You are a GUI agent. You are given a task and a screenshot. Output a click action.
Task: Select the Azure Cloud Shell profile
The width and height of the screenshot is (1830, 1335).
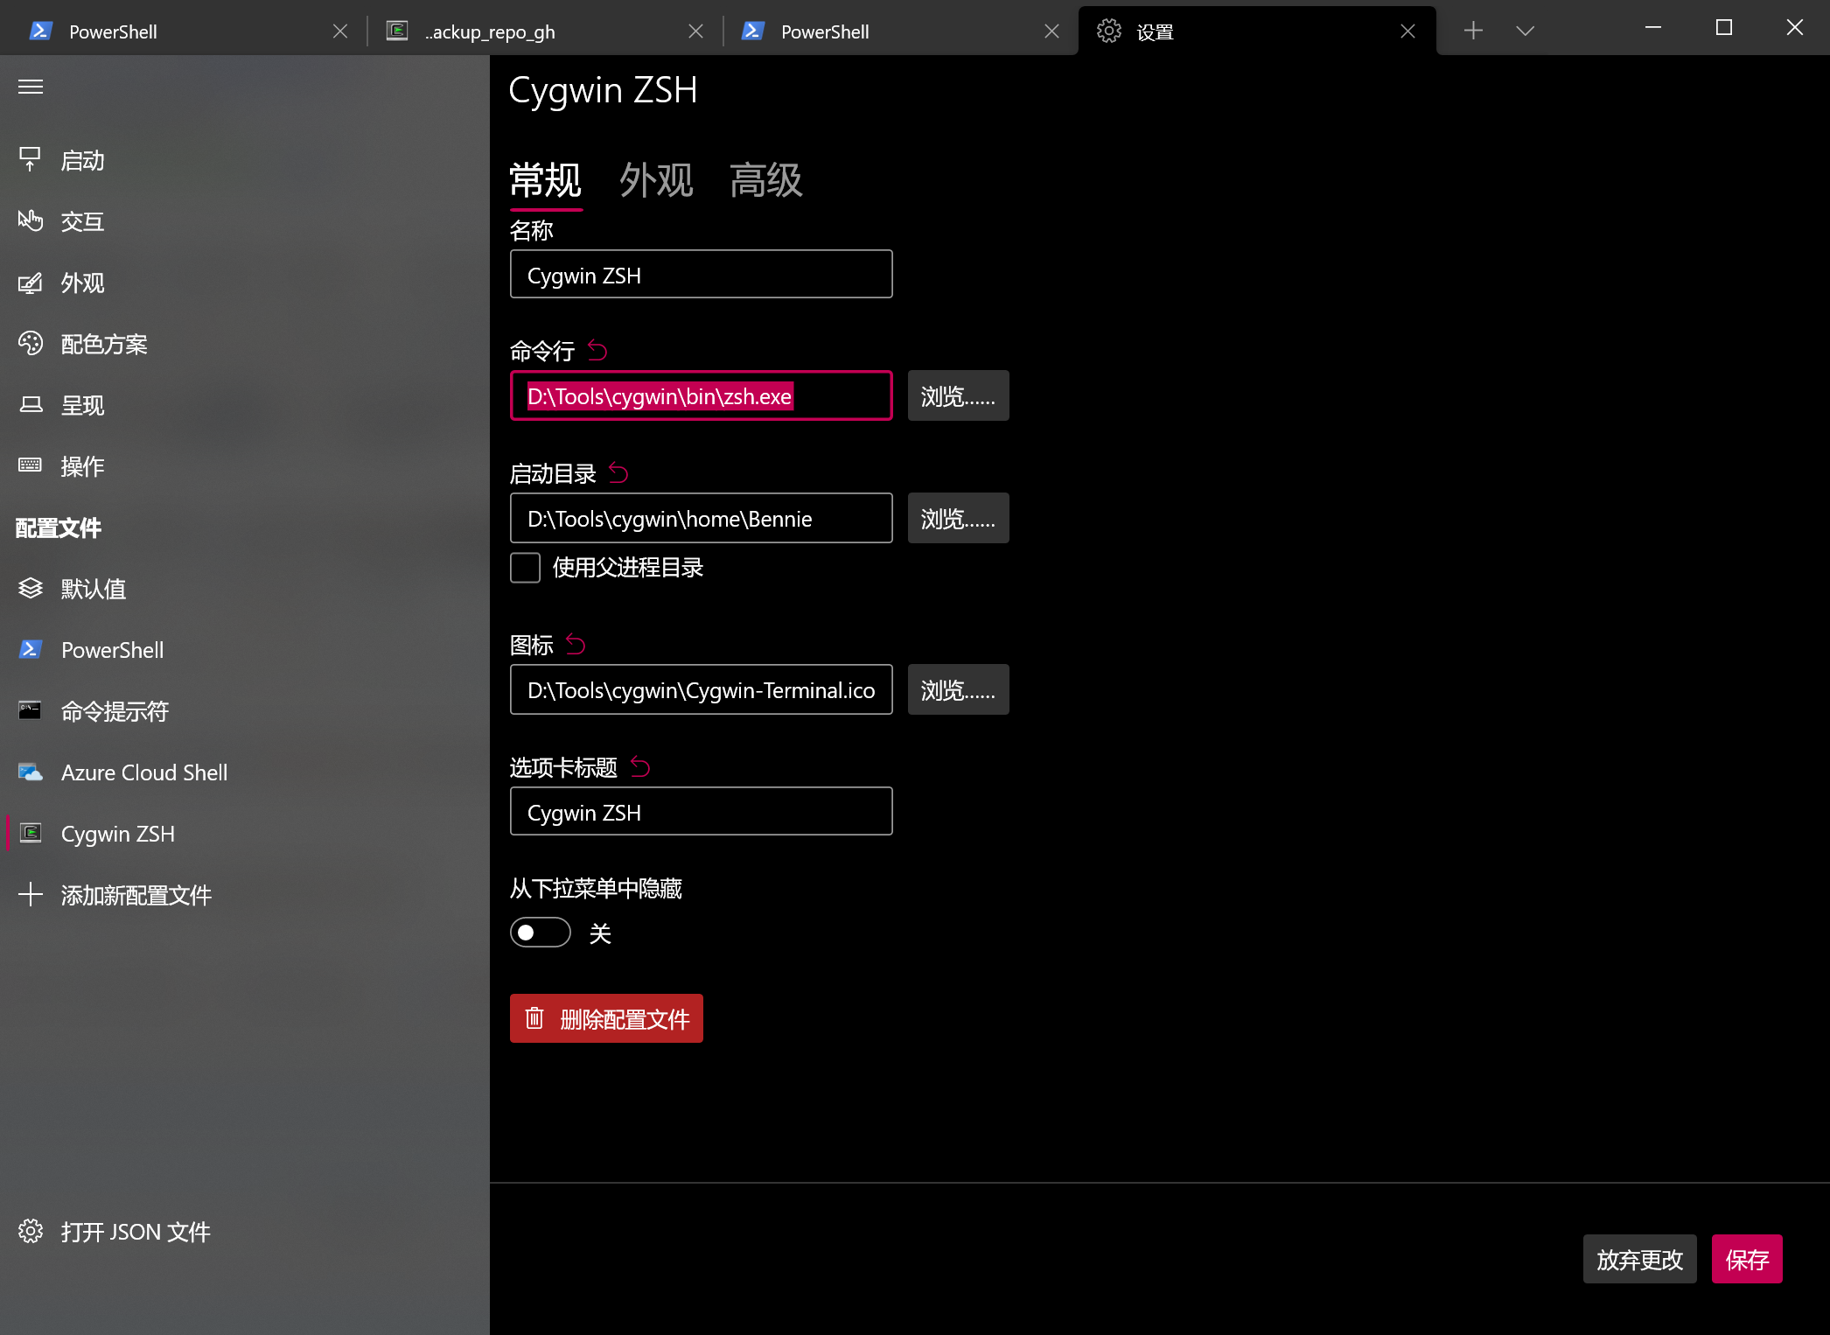[245, 772]
